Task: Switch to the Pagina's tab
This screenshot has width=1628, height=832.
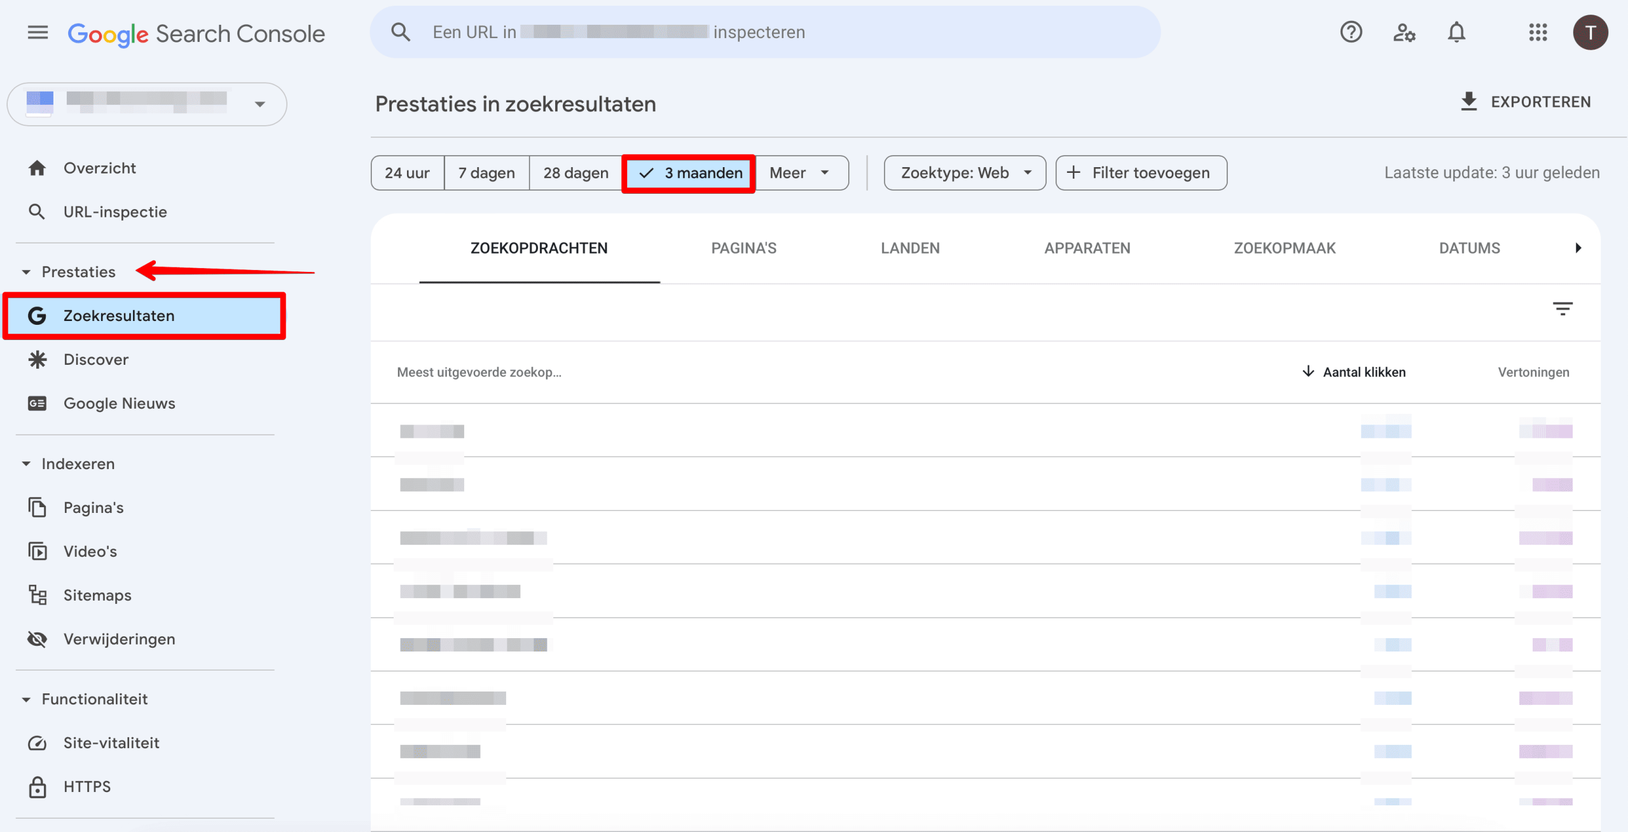Action: [x=743, y=248]
